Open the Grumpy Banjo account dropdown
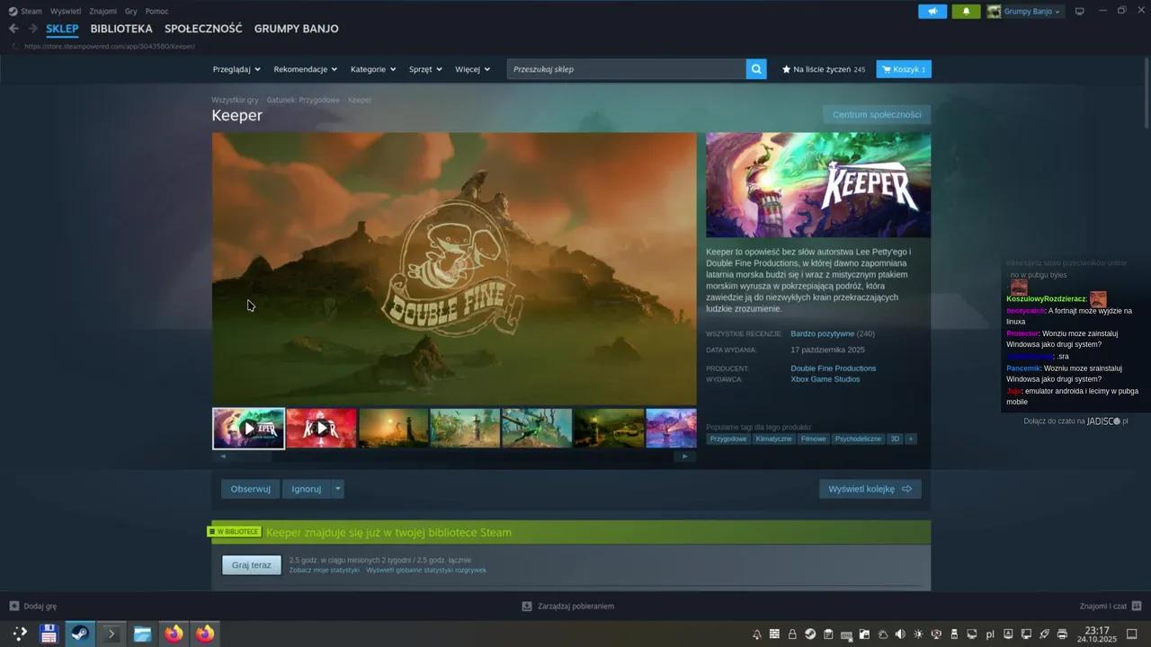Screen dimensions: 1151x647 point(1025,12)
